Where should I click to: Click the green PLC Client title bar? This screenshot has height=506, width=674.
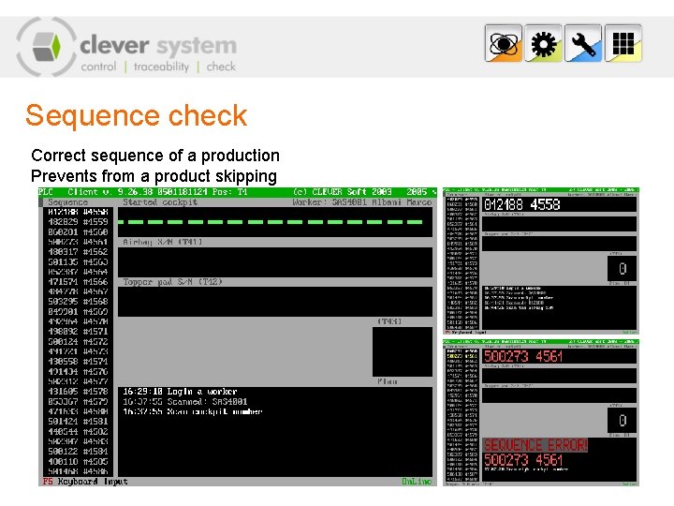237,192
